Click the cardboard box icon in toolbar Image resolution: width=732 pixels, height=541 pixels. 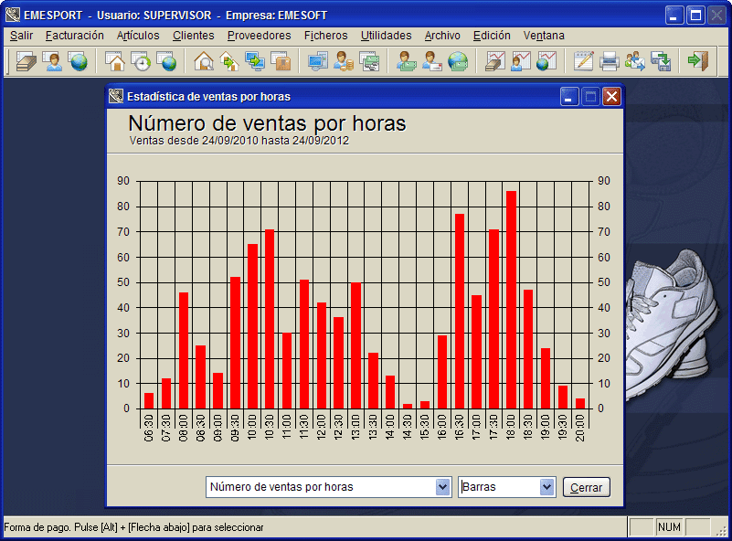pyautogui.click(x=281, y=61)
